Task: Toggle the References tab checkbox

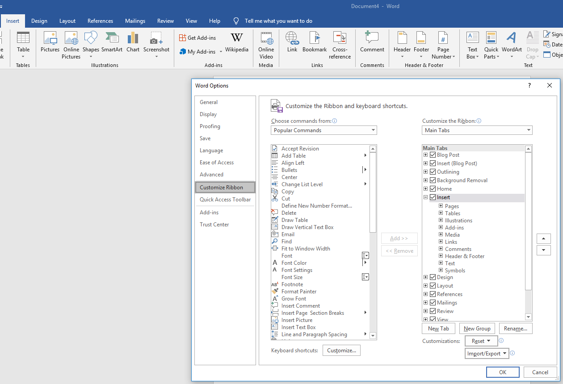Action: click(433, 294)
